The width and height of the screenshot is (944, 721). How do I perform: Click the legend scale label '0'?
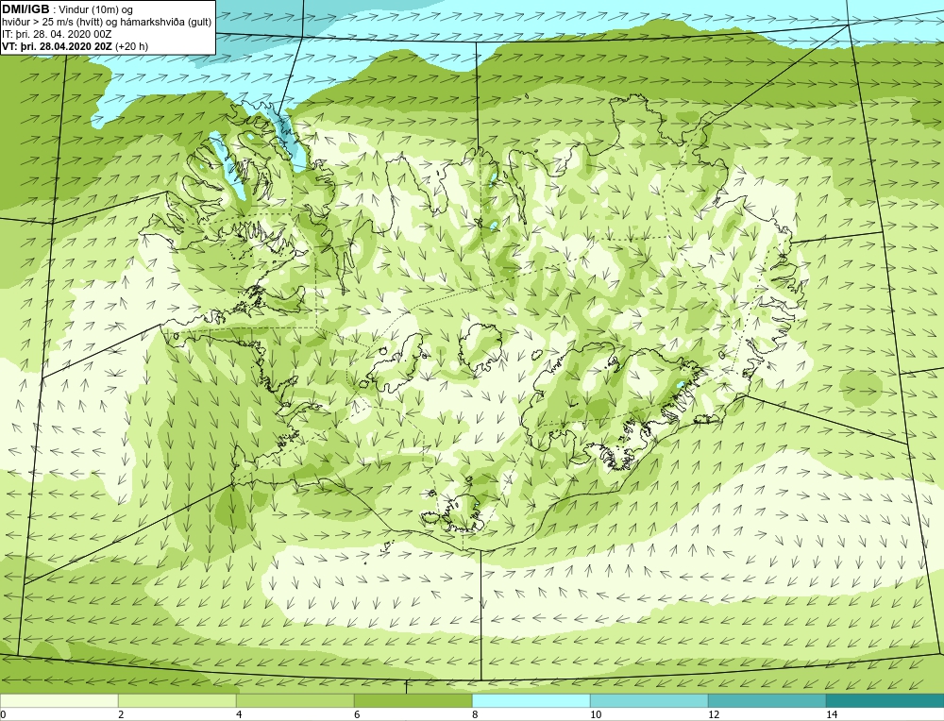[x=3, y=714]
